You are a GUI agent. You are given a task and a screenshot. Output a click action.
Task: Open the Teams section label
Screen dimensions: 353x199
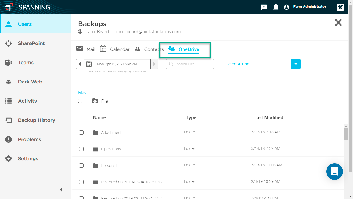26,63
